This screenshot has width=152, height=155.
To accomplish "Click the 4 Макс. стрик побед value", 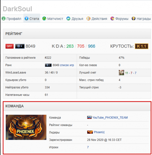I will click(x=119, y=80).
